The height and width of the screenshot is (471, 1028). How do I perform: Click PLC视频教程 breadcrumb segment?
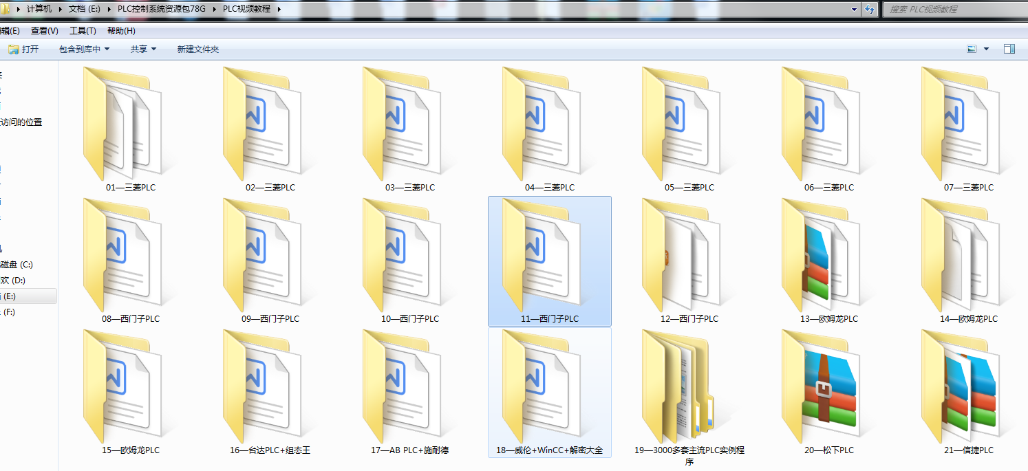[246, 9]
